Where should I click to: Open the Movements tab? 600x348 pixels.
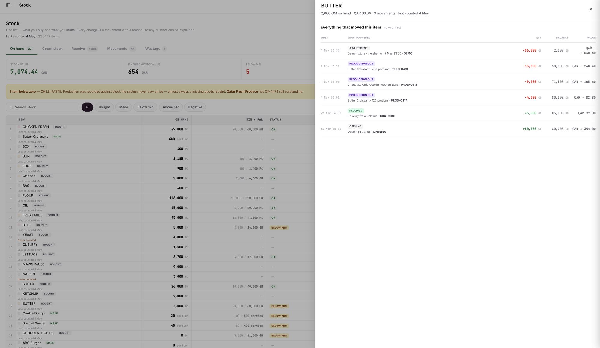[121, 49]
